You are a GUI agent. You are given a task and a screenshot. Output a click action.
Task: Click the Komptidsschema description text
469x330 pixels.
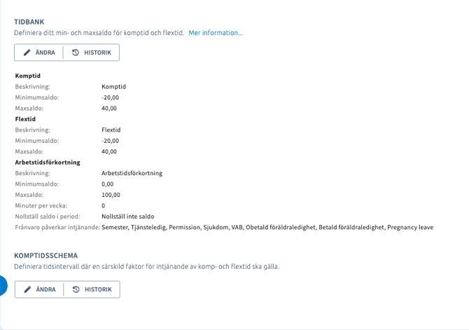pos(147,267)
